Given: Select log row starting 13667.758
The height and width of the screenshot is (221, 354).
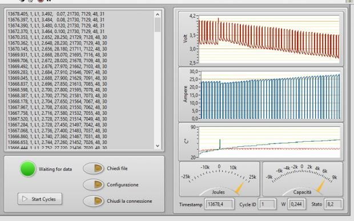Looking at the screenshot, I should click(x=57, y=113).
